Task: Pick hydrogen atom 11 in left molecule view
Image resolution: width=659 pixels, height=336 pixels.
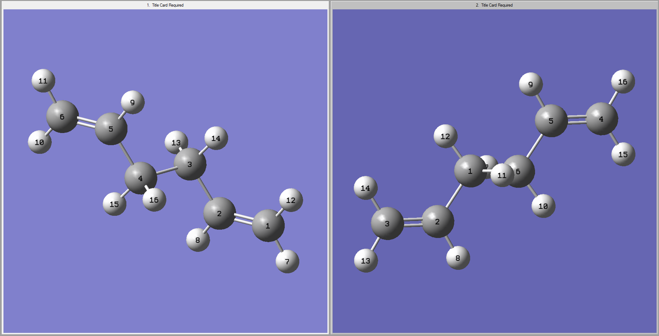Action: point(43,81)
